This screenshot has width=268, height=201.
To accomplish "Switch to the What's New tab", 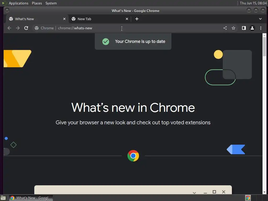I will tap(37, 19).
